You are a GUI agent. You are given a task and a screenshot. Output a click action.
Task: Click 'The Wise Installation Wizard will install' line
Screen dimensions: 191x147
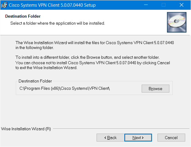[95, 43]
